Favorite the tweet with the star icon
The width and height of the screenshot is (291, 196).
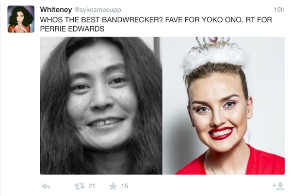[x=113, y=186]
